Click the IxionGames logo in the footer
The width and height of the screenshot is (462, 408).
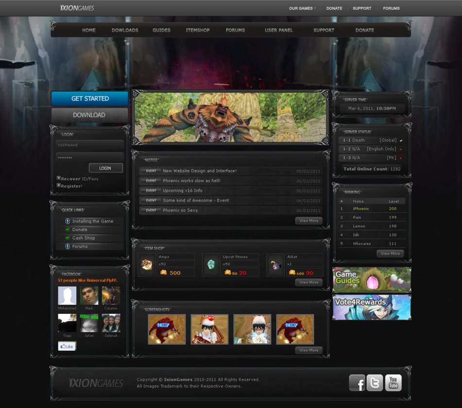[x=96, y=383]
